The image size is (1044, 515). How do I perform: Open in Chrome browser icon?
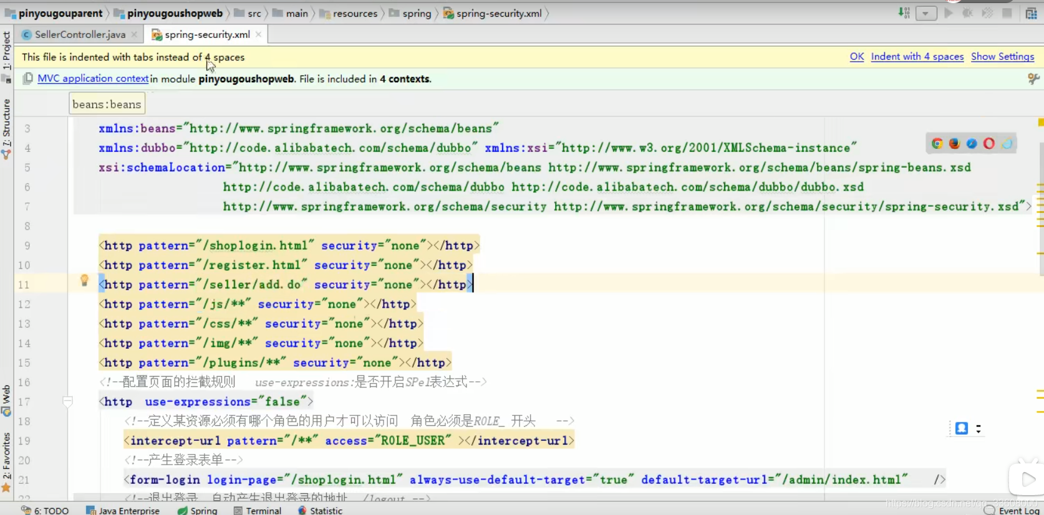pos(937,144)
